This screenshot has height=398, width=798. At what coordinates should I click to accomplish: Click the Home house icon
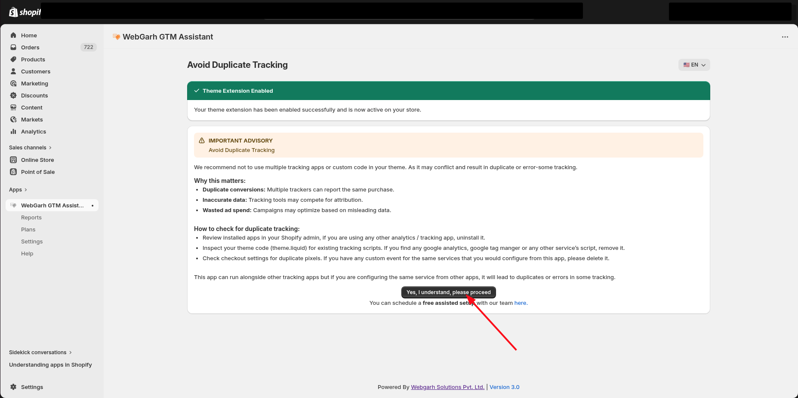(13, 35)
